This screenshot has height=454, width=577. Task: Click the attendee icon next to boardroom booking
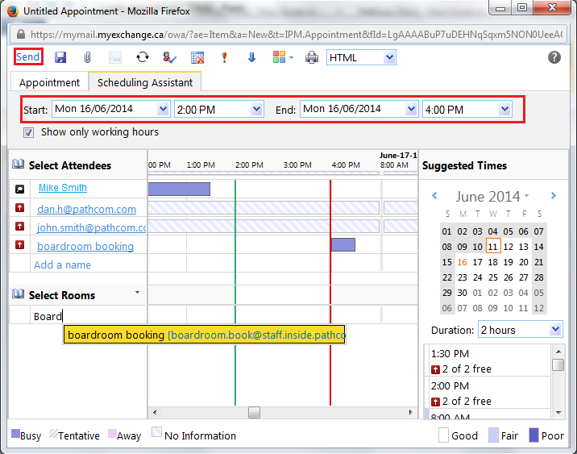point(20,245)
